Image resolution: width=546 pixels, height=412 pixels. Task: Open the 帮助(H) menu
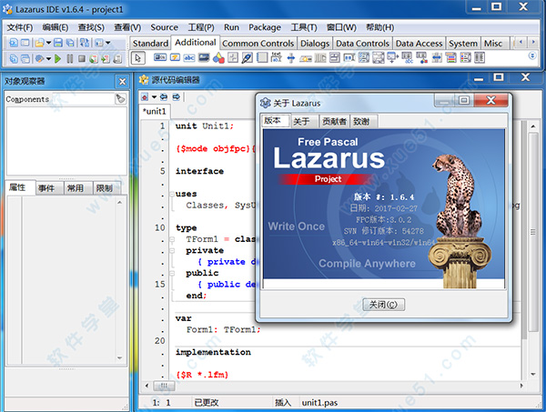tap(379, 27)
